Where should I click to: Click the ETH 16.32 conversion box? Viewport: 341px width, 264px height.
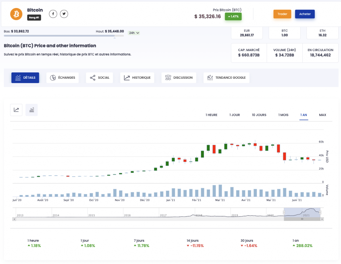(322, 33)
